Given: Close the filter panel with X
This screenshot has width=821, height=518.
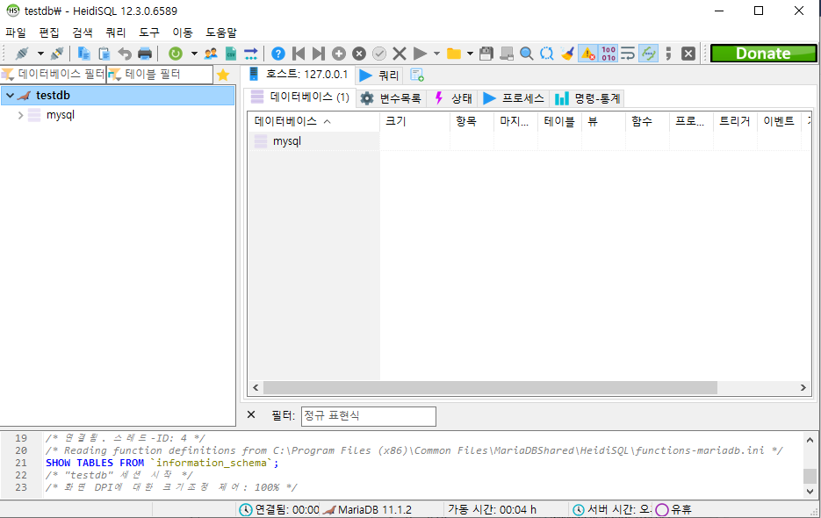Looking at the screenshot, I should [251, 414].
